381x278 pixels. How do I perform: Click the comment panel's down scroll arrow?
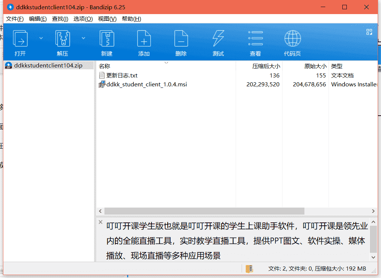tap(374, 257)
